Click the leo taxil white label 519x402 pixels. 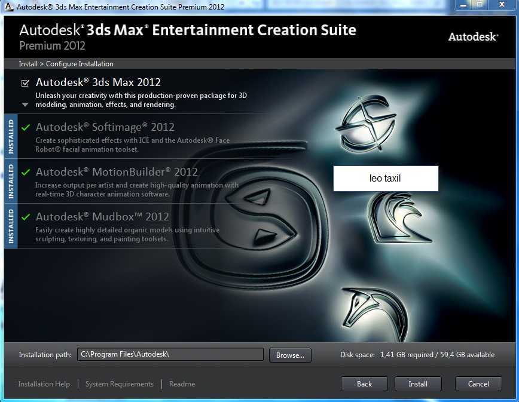click(x=386, y=179)
